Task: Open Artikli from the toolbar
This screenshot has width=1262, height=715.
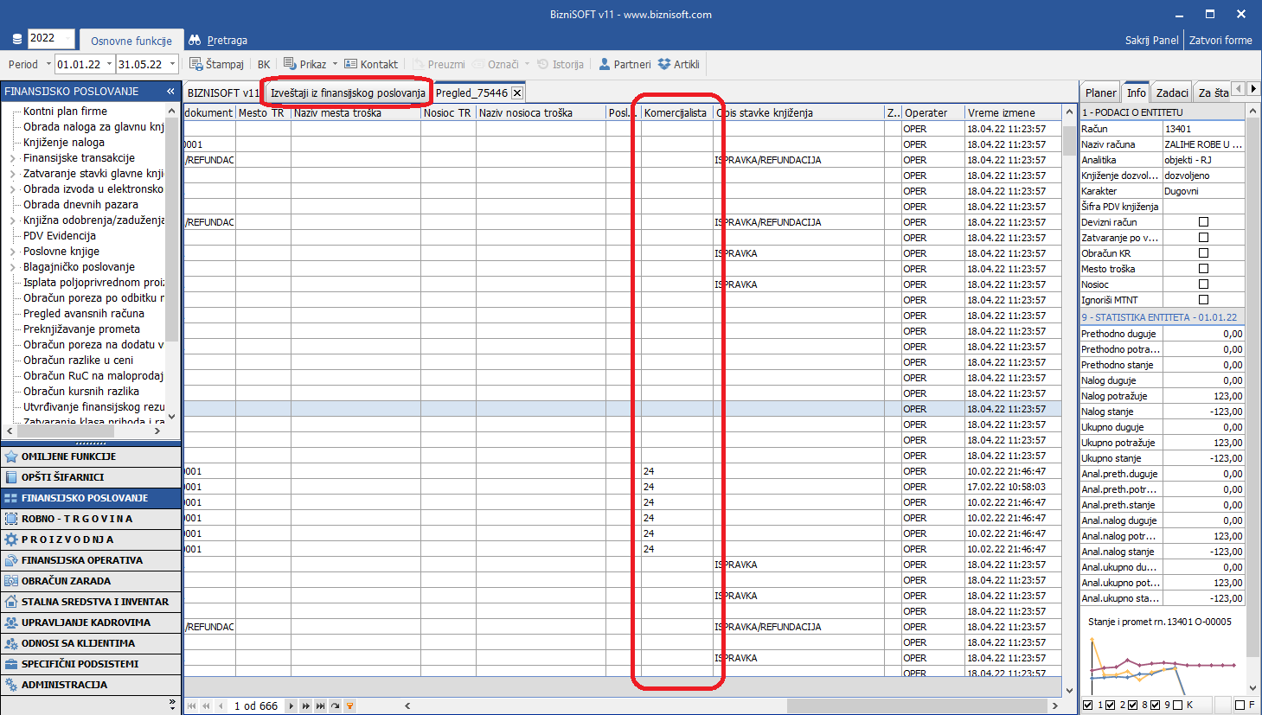Action: pos(679,64)
